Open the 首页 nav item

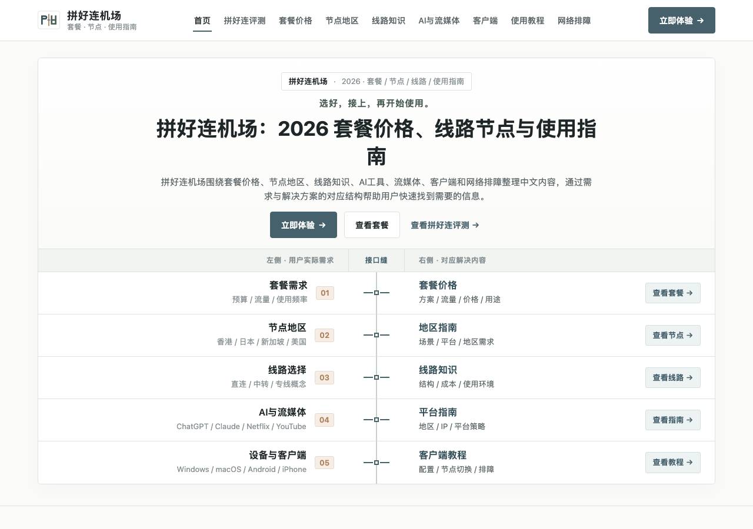[x=202, y=21]
